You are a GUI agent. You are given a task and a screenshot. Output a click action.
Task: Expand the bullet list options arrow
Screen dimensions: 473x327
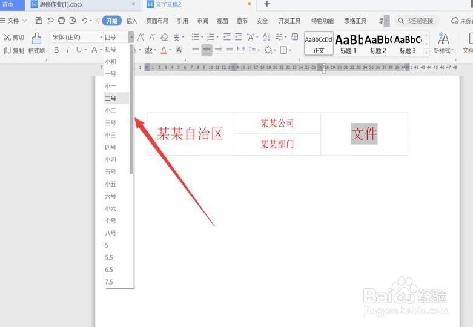[x=202, y=38]
